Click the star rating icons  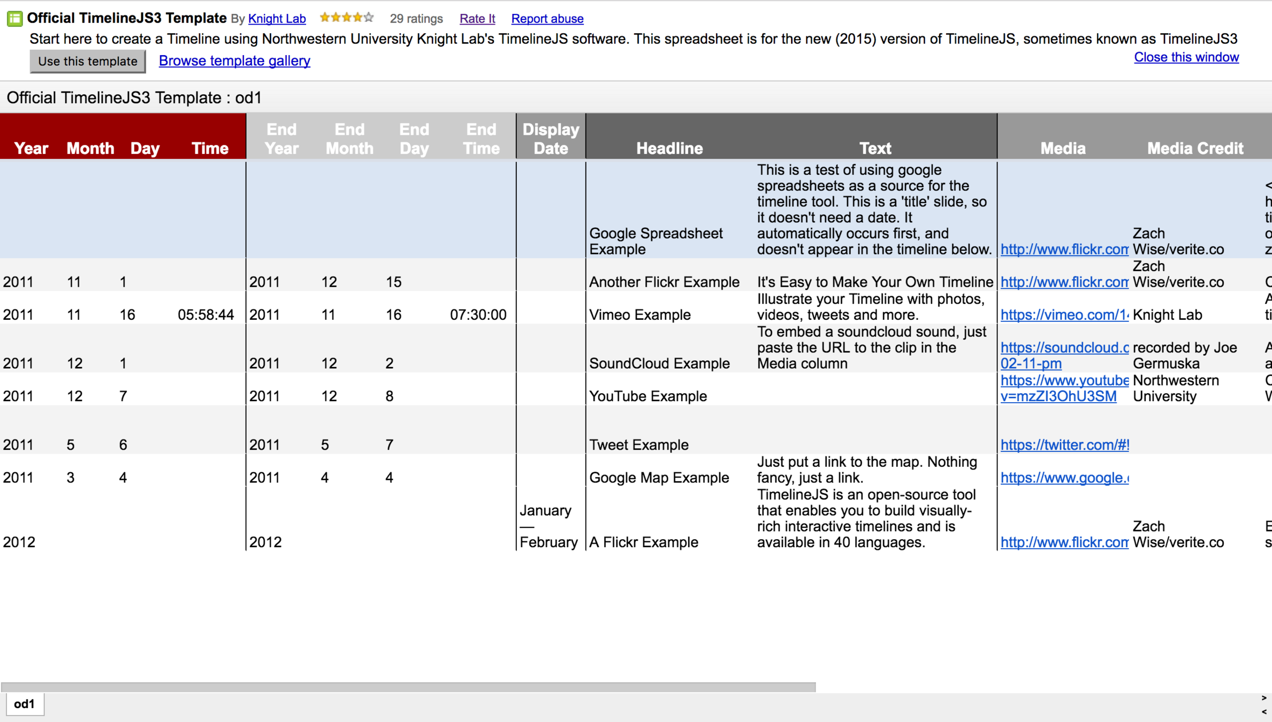[x=346, y=18]
